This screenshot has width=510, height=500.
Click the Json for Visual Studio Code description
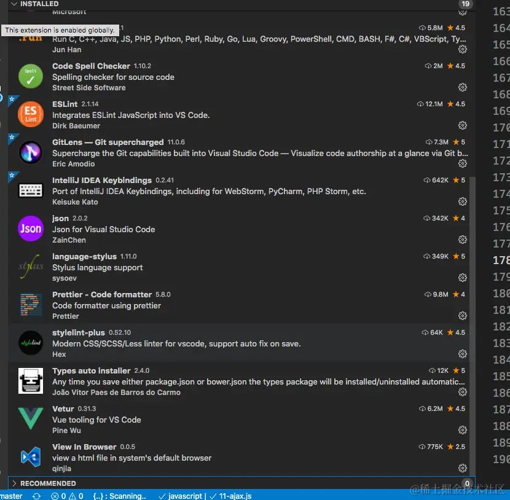pos(103,230)
